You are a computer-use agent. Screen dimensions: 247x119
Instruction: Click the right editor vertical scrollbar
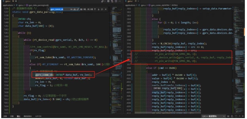tap(244, 60)
